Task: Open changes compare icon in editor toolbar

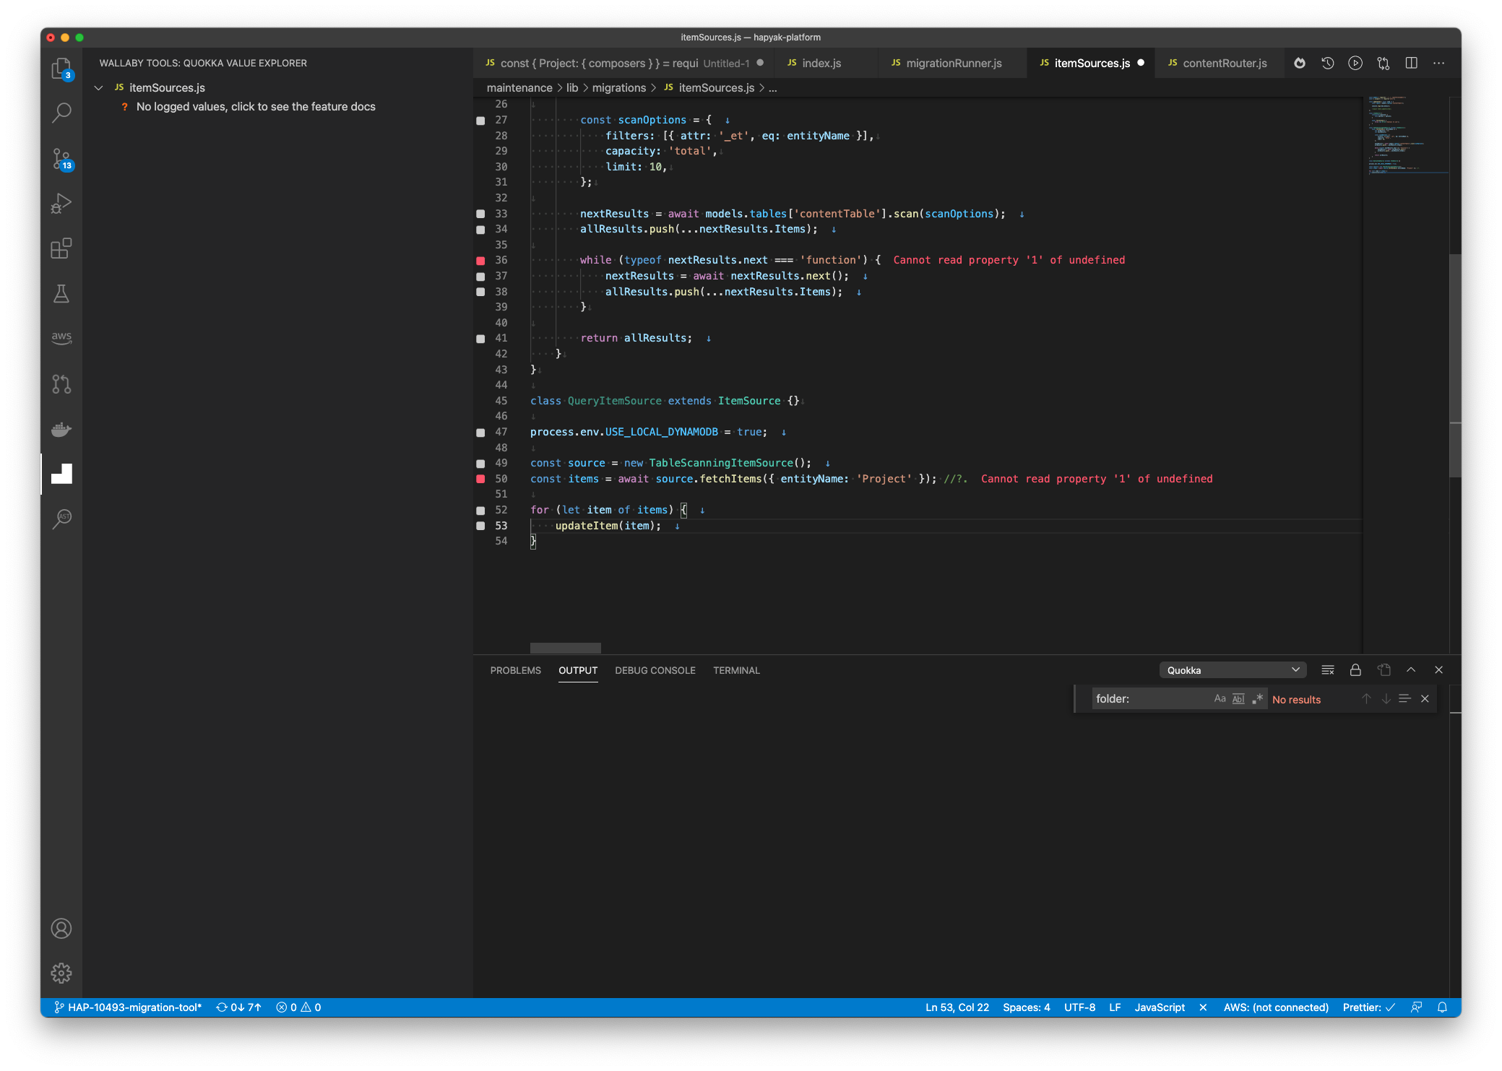Action: pyautogui.click(x=1384, y=63)
